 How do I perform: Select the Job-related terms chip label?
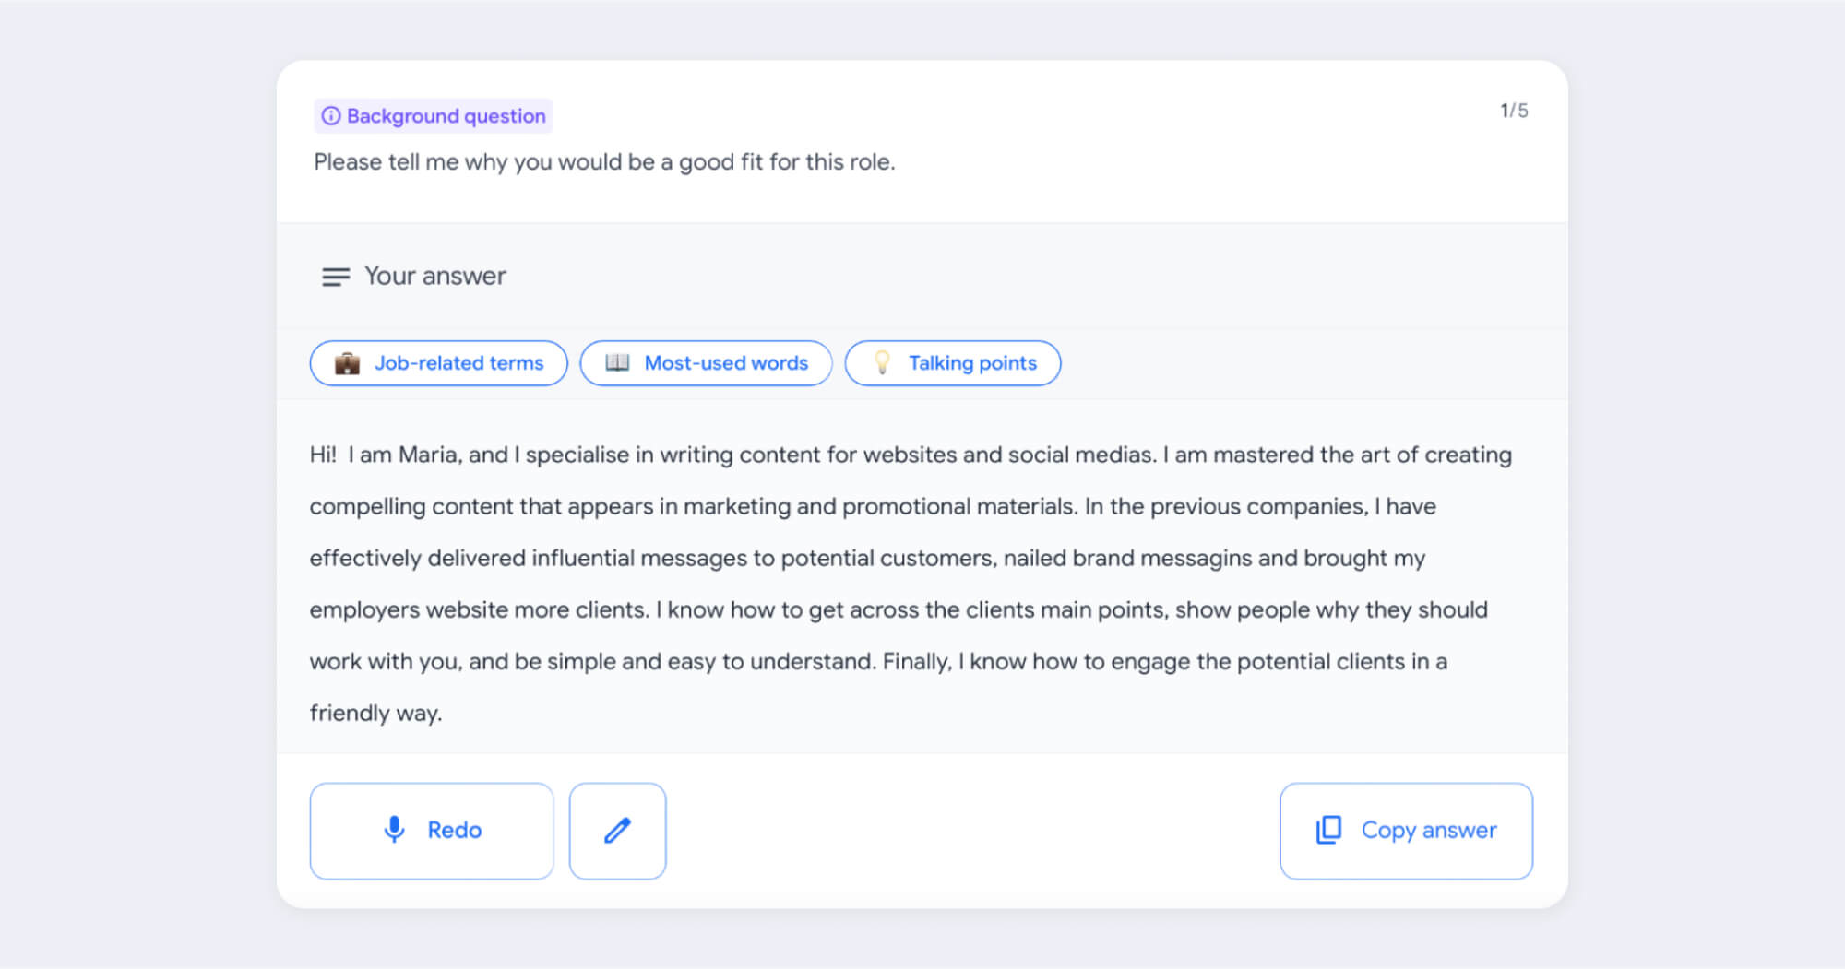tap(458, 363)
